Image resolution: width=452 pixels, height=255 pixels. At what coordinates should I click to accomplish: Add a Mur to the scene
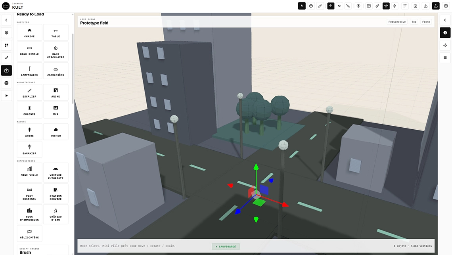click(56, 110)
